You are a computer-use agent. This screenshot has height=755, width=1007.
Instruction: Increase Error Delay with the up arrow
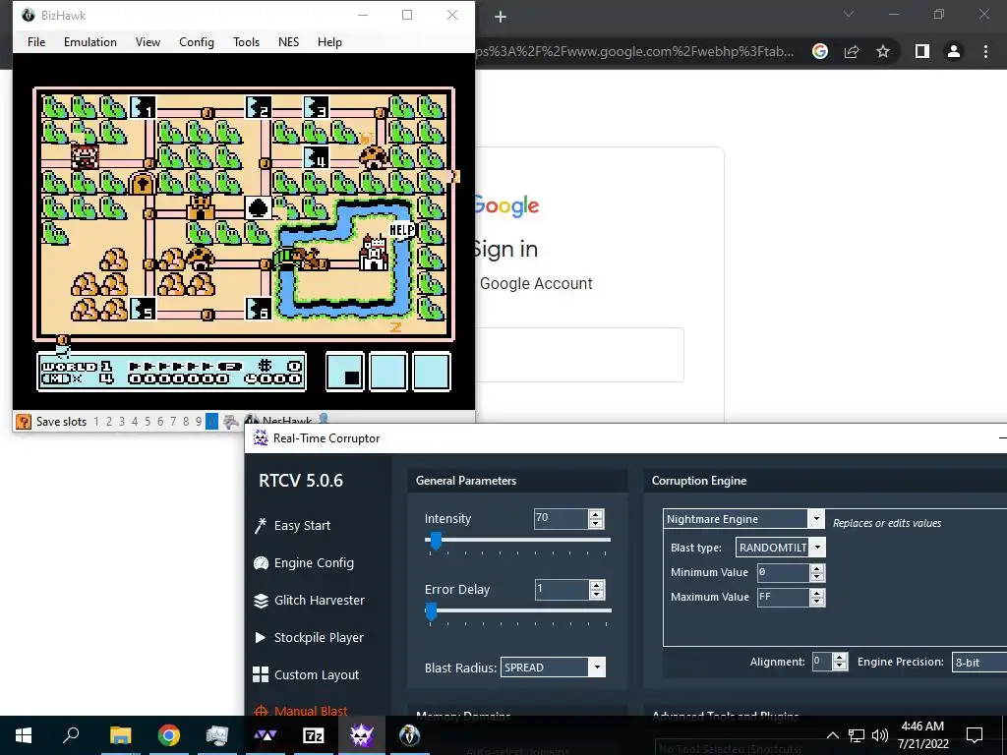click(x=597, y=585)
